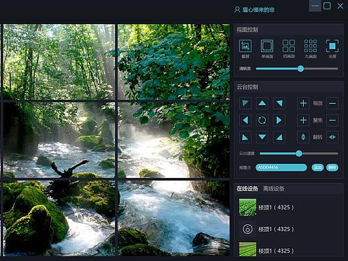Click the 删除 delete preset button
Viewport: 348px width, 261px height.
pyautogui.click(x=332, y=167)
